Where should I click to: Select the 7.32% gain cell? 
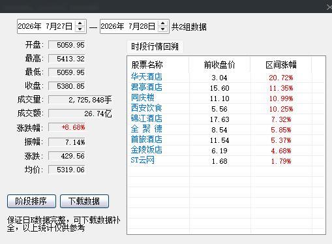pos(281,119)
